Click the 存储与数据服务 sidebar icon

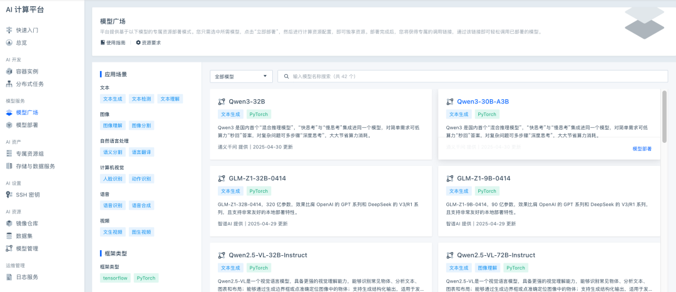[x=9, y=166]
